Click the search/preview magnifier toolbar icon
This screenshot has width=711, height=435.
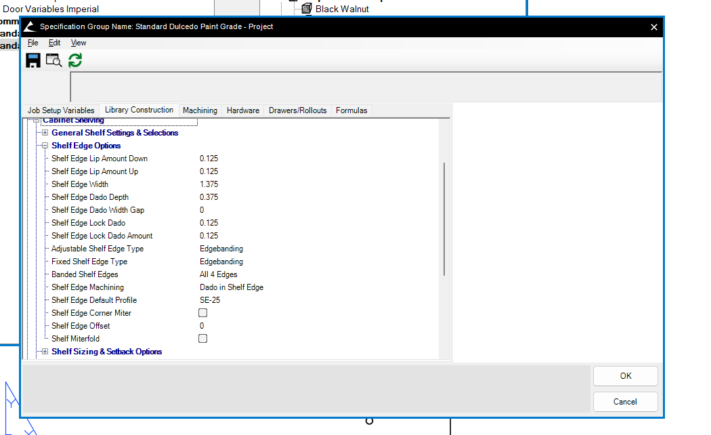coord(54,60)
